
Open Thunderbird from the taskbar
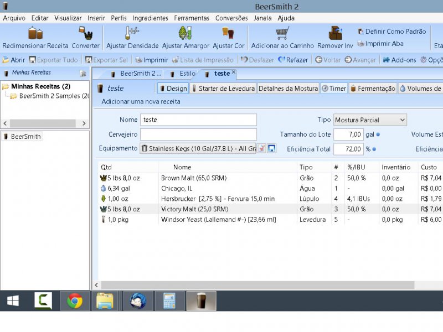click(138, 301)
